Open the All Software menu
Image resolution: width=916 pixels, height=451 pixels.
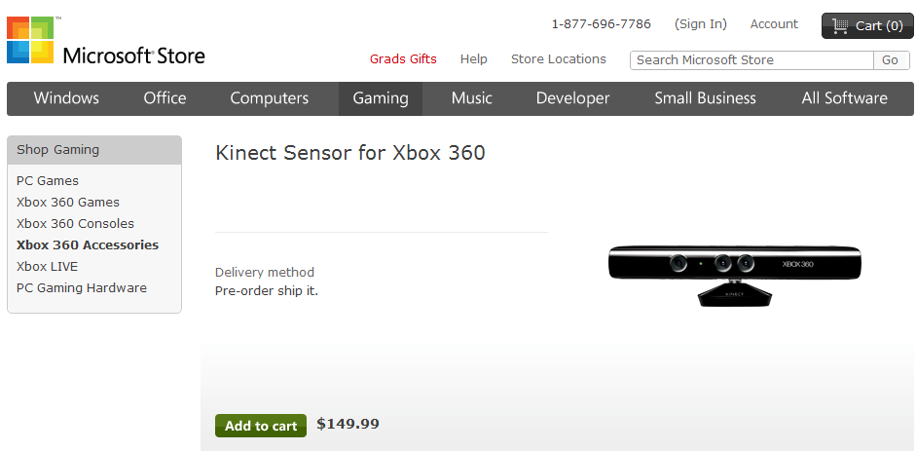(844, 98)
